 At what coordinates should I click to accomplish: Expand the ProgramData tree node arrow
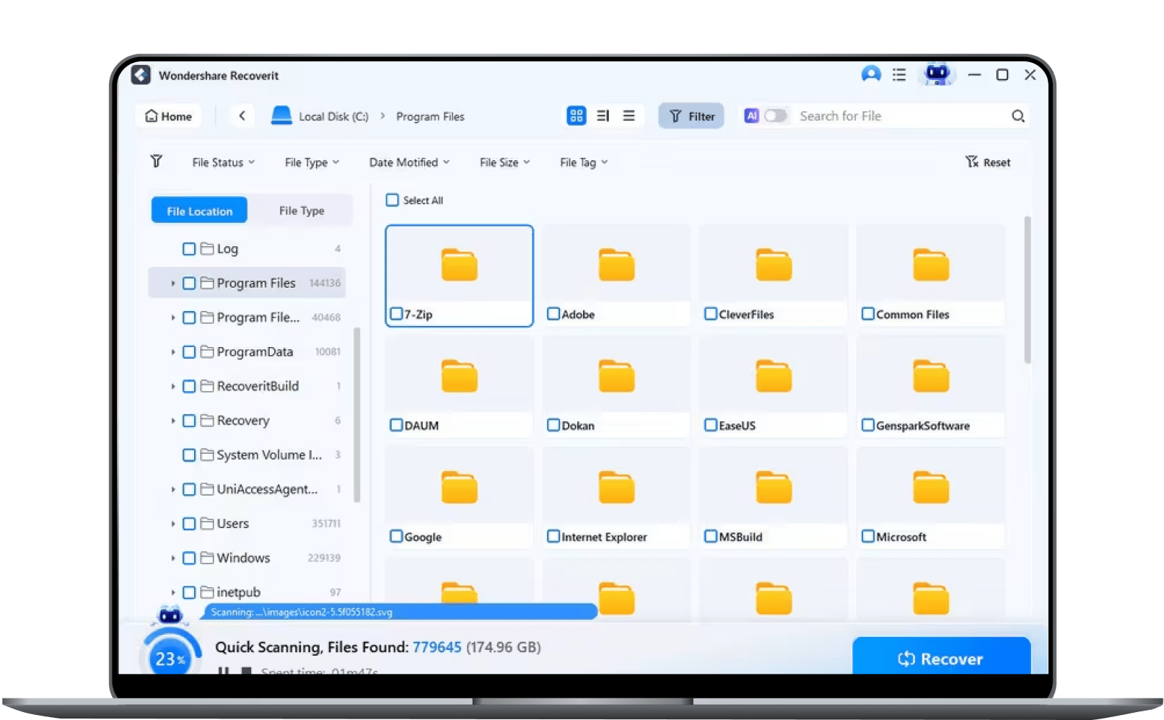pyautogui.click(x=173, y=352)
